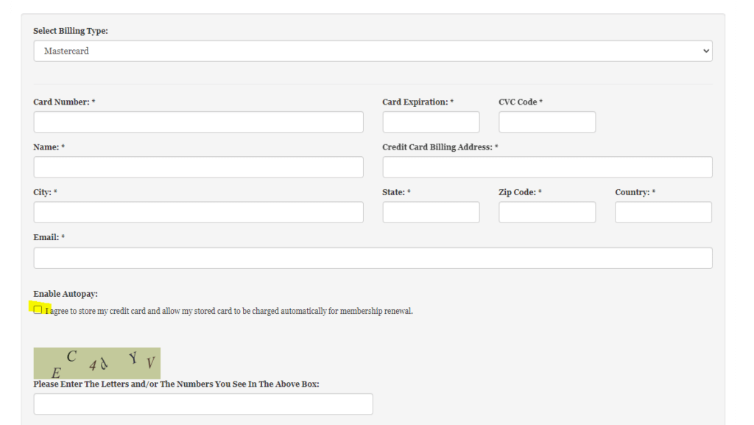This screenshot has width=754, height=425.
Task: Focus the Credit Card Billing Address field
Action: click(x=547, y=167)
